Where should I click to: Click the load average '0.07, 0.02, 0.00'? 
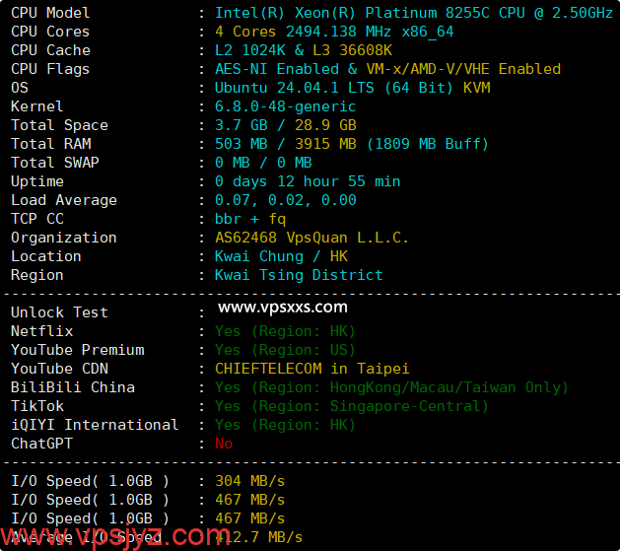tap(286, 200)
